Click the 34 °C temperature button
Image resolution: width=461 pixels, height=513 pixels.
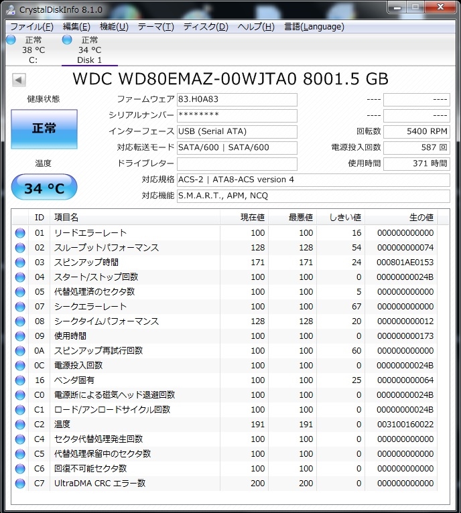pyautogui.click(x=44, y=188)
